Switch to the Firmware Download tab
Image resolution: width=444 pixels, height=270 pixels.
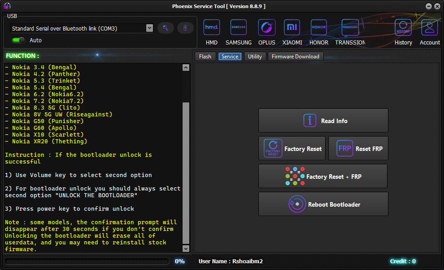click(x=296, y=57)
